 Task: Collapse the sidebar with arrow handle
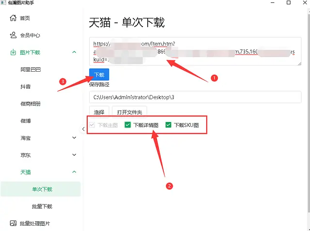click(x=83, y=129)
